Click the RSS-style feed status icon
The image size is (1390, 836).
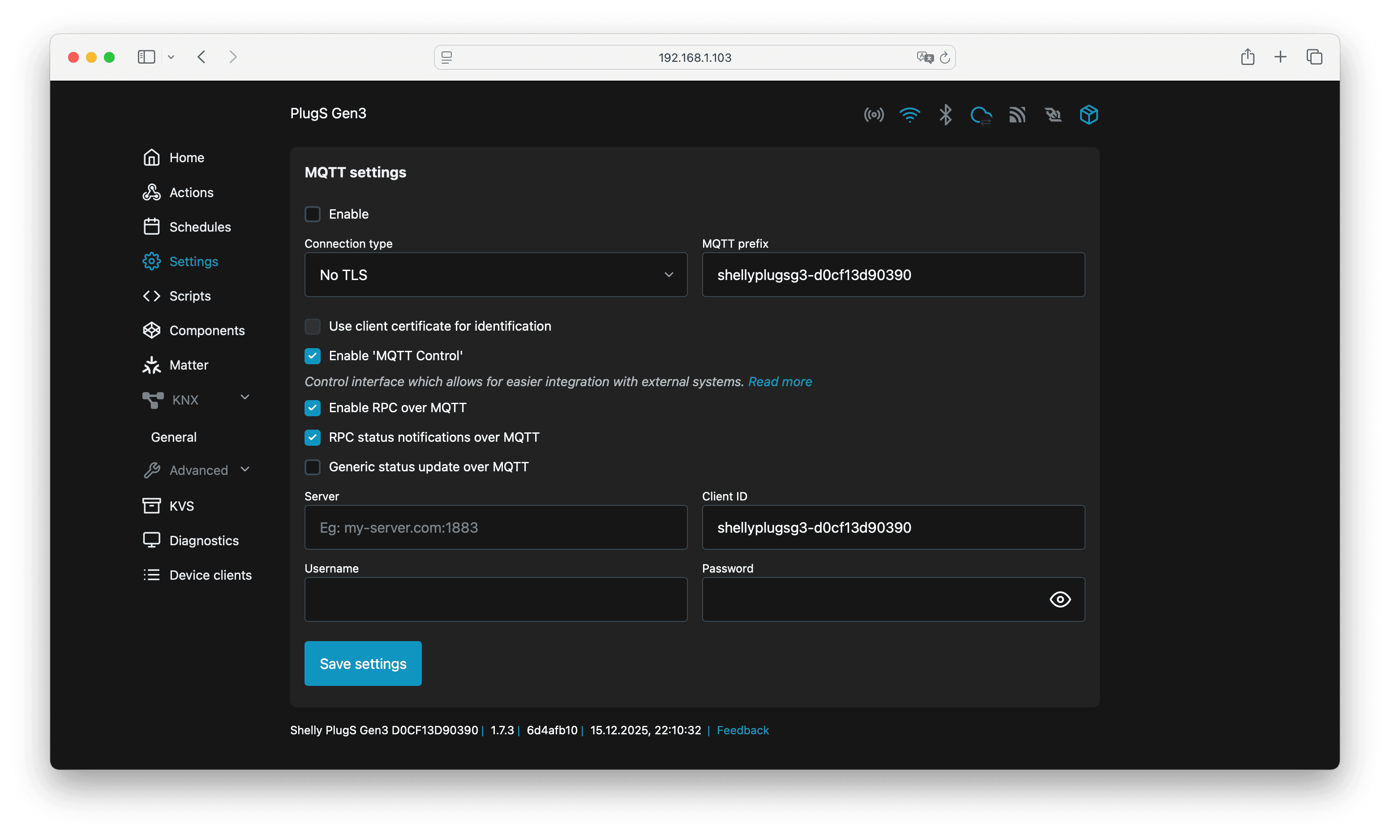tap(1017, 115)
